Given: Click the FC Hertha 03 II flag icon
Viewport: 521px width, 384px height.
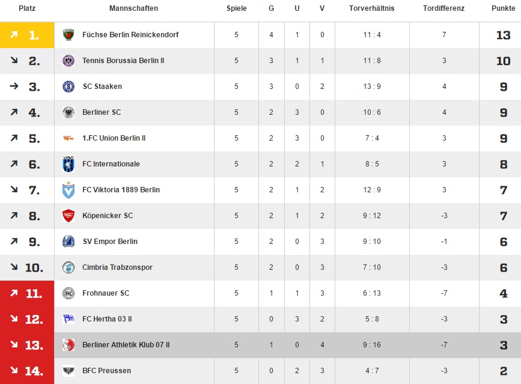Looking at the screenshot, I should click(x=69, y=319).
